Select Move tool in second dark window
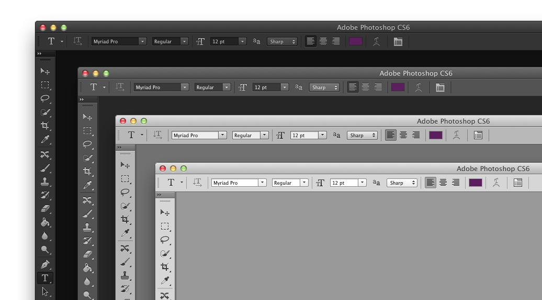Screen dimensions: 542x300 [x=87, y=117]
